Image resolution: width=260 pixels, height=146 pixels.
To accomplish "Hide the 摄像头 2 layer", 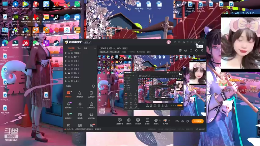I will pyautogui.click(x=66, y=77).
